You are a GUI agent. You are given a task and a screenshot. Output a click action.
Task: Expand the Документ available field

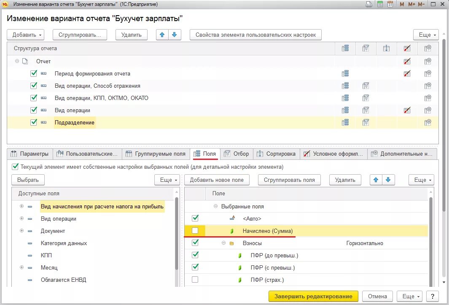[x=22, y=230]
